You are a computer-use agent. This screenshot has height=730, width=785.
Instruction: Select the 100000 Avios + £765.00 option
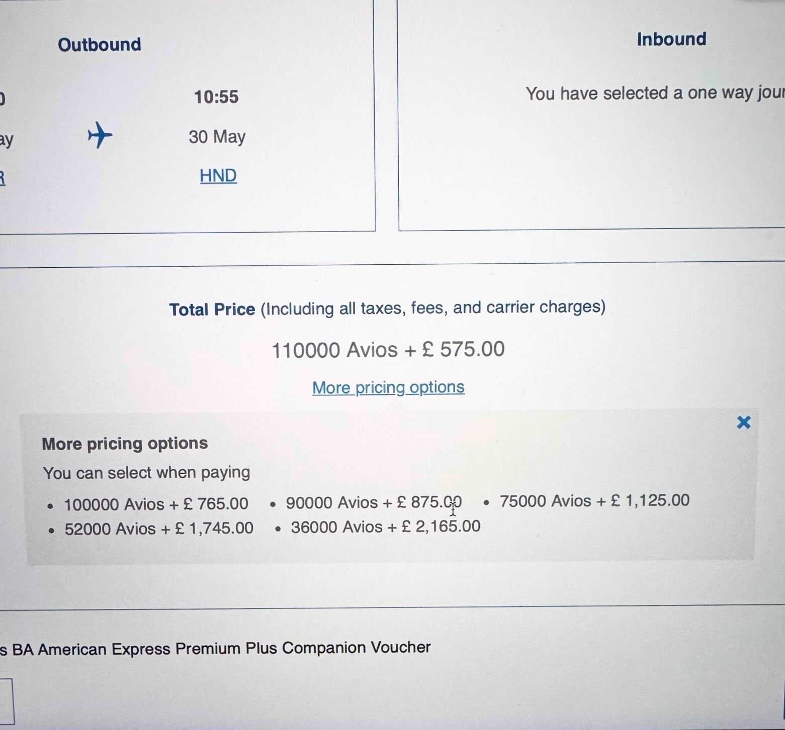[x=156, y=504]
